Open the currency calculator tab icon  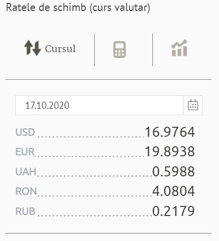[119, 50]
